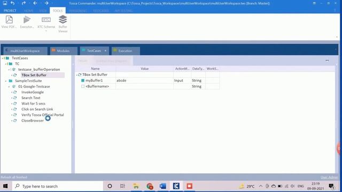Open the Buffer Viewer
The image size is (342, 192).
pyautogui.click(x=63, y=24)
